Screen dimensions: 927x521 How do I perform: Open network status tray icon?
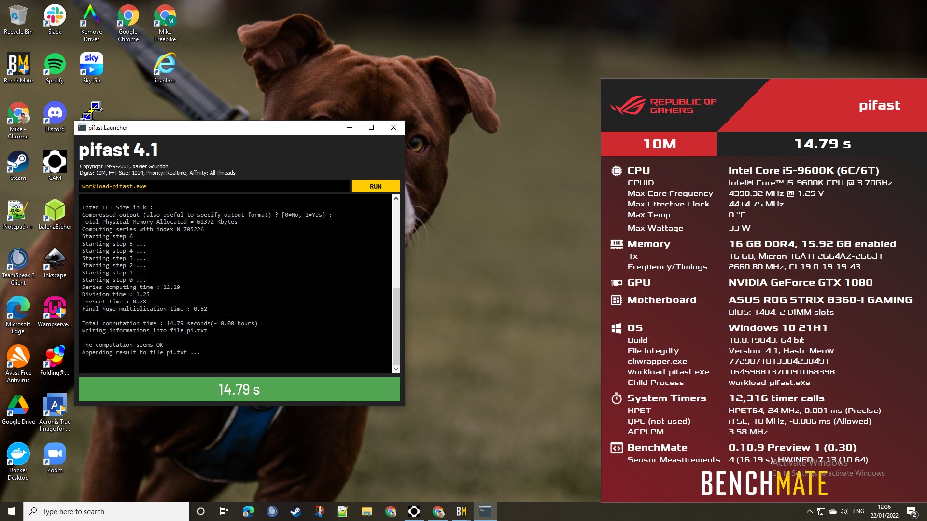821,511
